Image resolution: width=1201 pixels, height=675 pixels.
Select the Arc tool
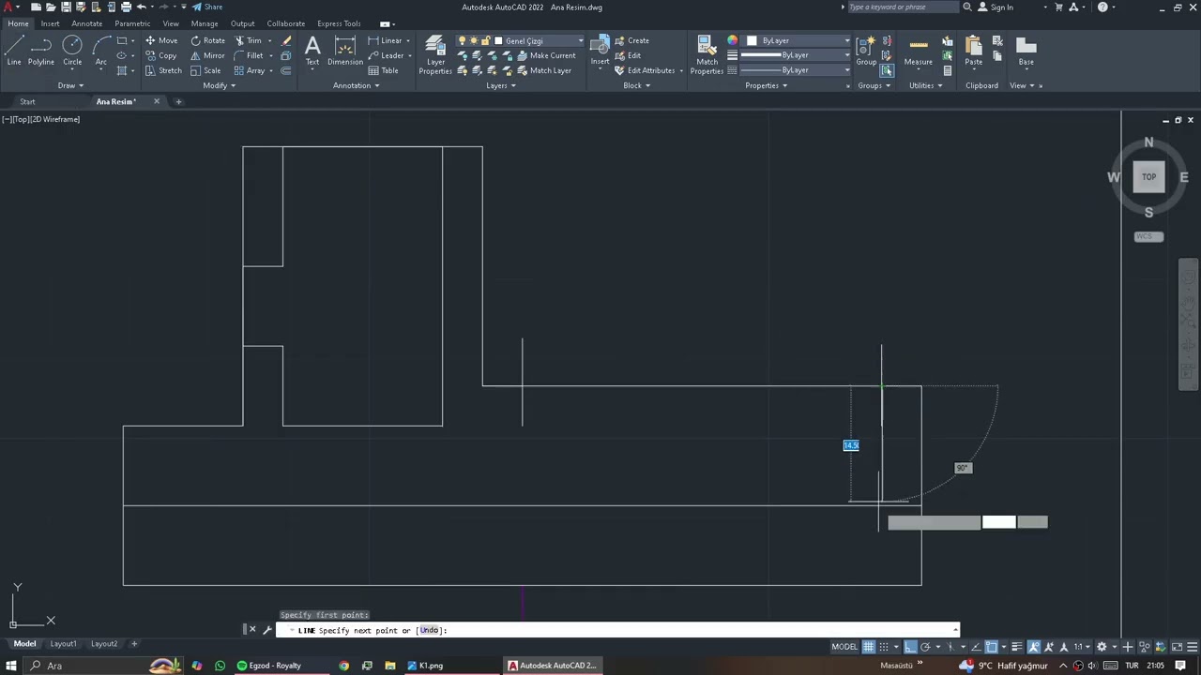(x=100, y=51)
